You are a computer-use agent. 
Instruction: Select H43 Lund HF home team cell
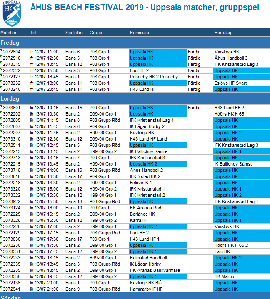pos(143,89)
